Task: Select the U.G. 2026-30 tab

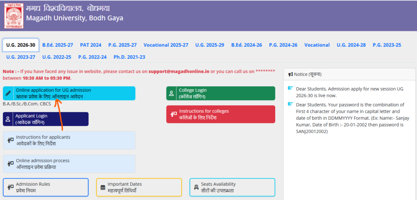Action: click(x=21, y=45)
